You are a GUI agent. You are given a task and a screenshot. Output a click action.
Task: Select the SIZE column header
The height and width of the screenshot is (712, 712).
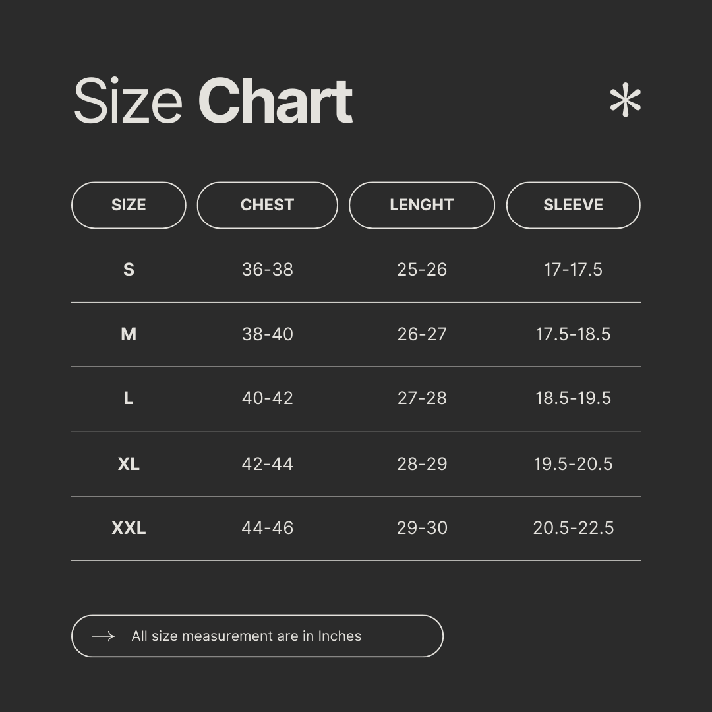(x=129, y=205)
